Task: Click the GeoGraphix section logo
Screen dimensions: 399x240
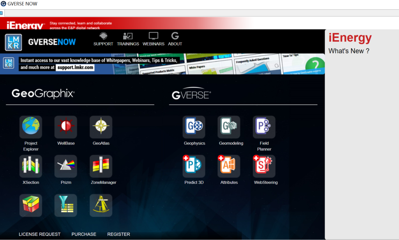Action: (x=43, y=94)
